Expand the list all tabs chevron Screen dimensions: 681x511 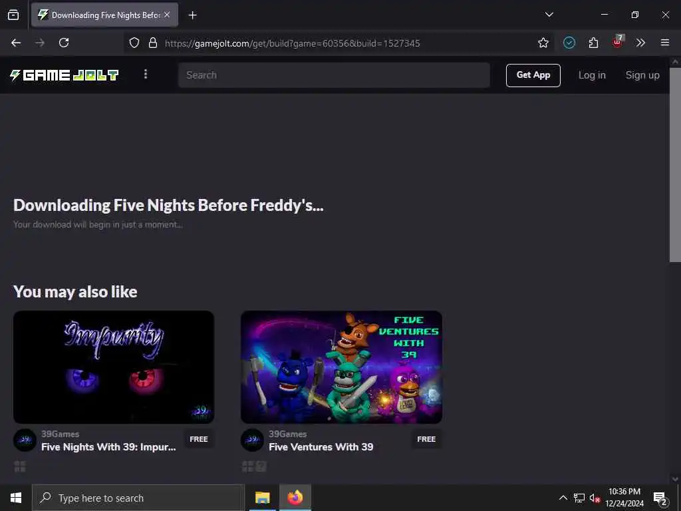(x=549, y=15)
